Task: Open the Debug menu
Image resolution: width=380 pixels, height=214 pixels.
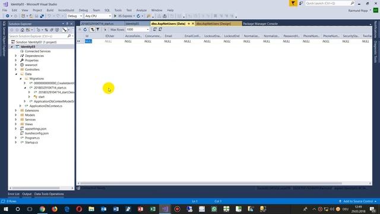Action: coord(83,10)
